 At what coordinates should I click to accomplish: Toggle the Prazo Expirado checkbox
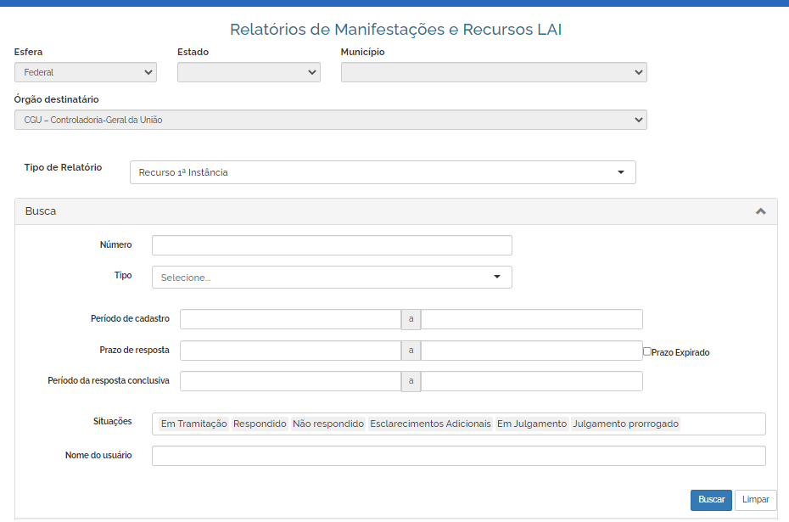(x=646, y=351)
